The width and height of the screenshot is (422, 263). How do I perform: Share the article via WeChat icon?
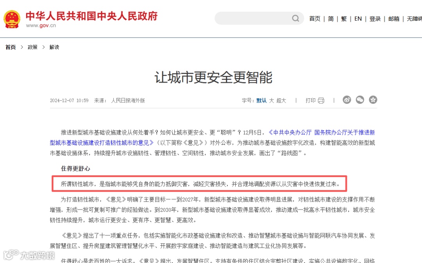[360, 100]
